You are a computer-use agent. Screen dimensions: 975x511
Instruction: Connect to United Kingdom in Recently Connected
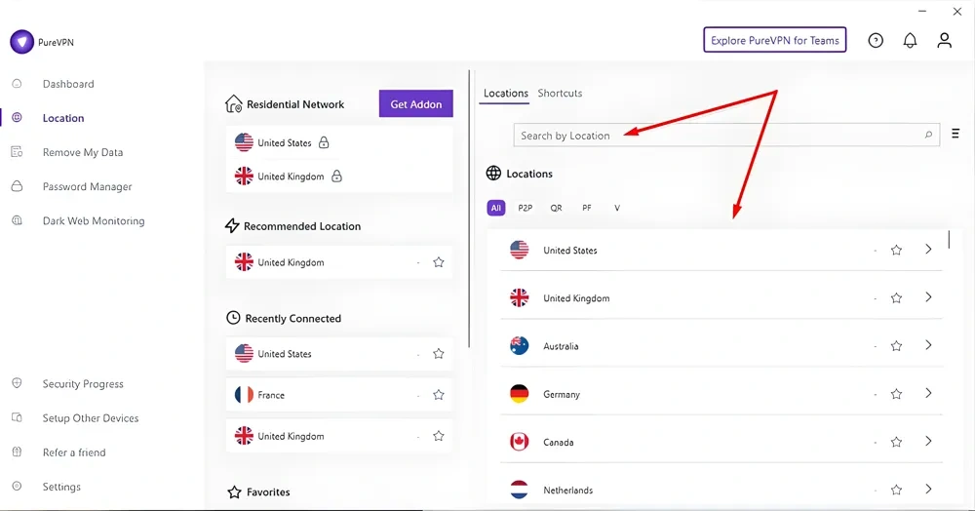coord(339,436)
